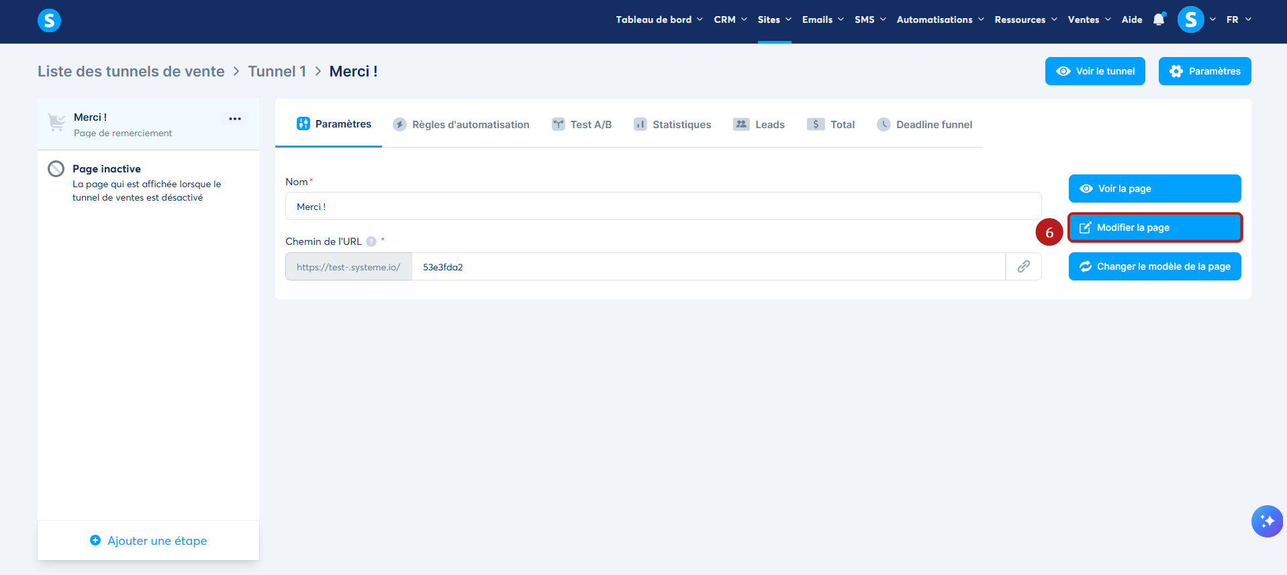Screen dimensions: 1287x575
Task: Click the shopping cart step icon
Action: pos(56,123)
